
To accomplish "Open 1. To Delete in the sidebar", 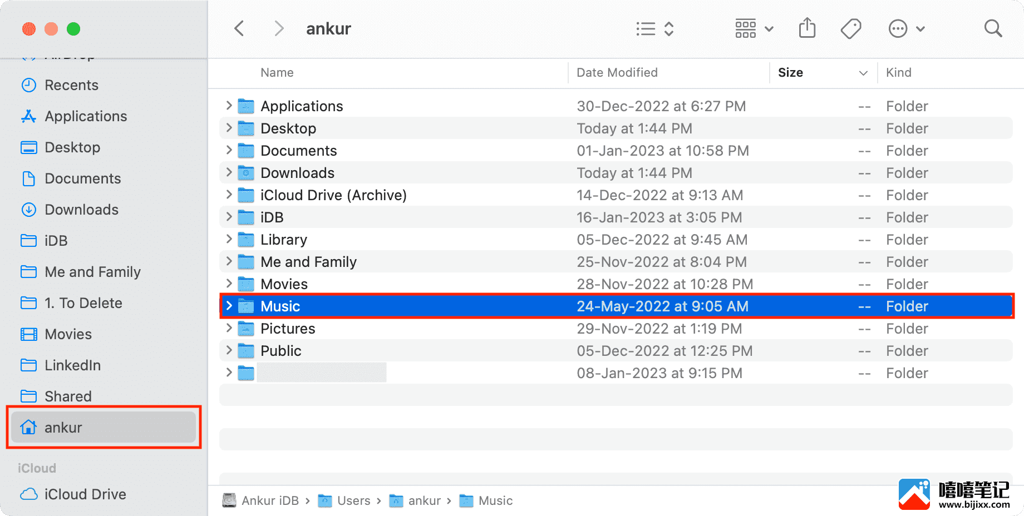I will (x=71, y=303).
